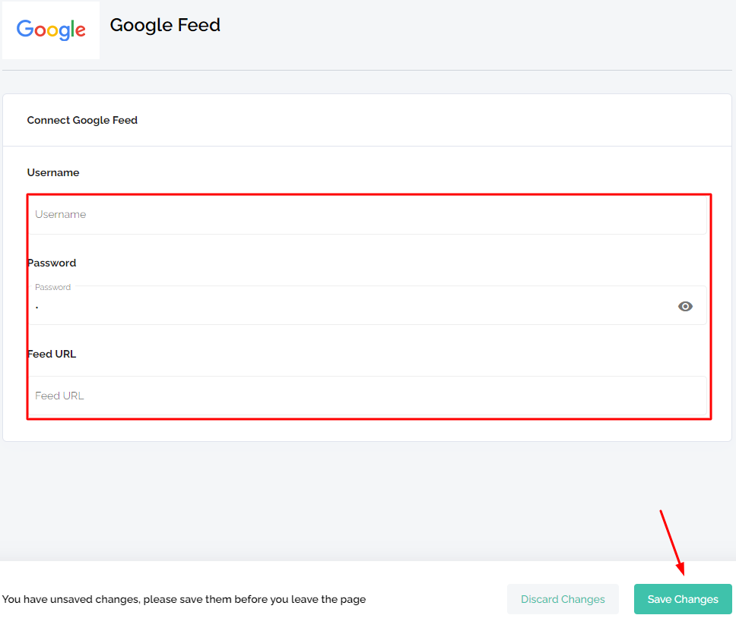736x634 pixels.
Task: Focus the Feed URL input field
Action: pos(367,396)
